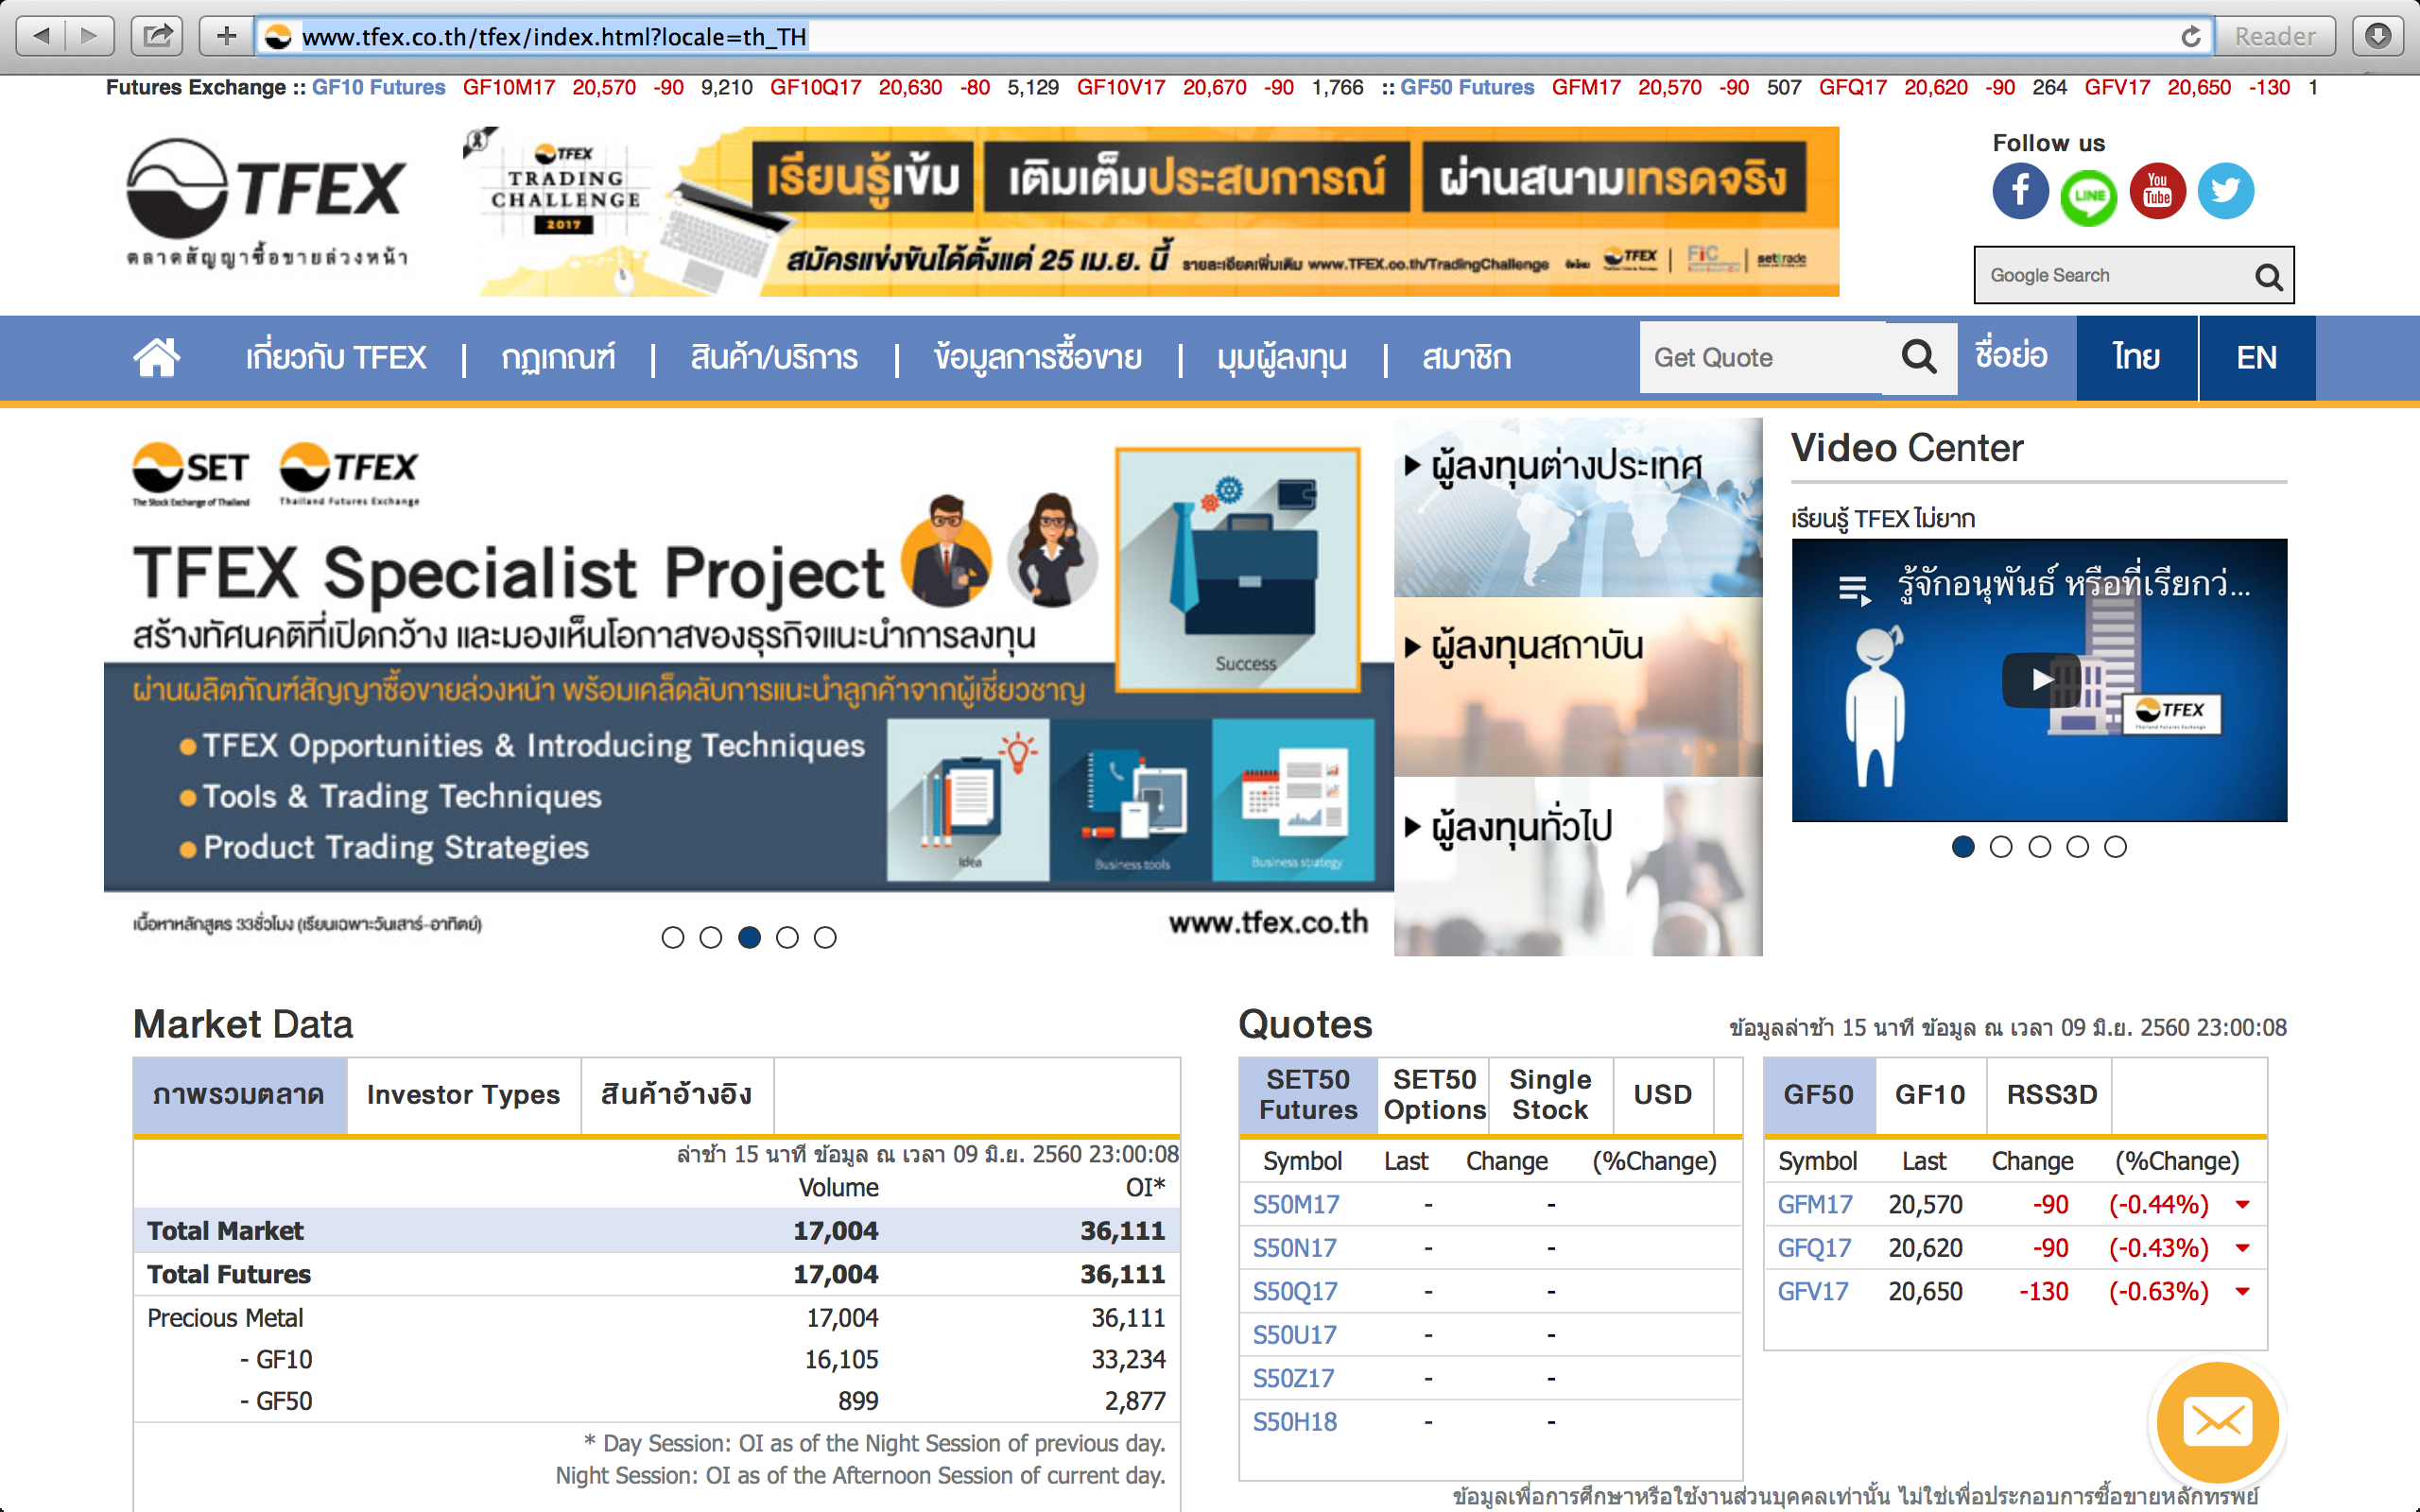Open the YouTube channel icon
The image size is (2420, 1512).
pyautogui.click(x=2157, y=191)
